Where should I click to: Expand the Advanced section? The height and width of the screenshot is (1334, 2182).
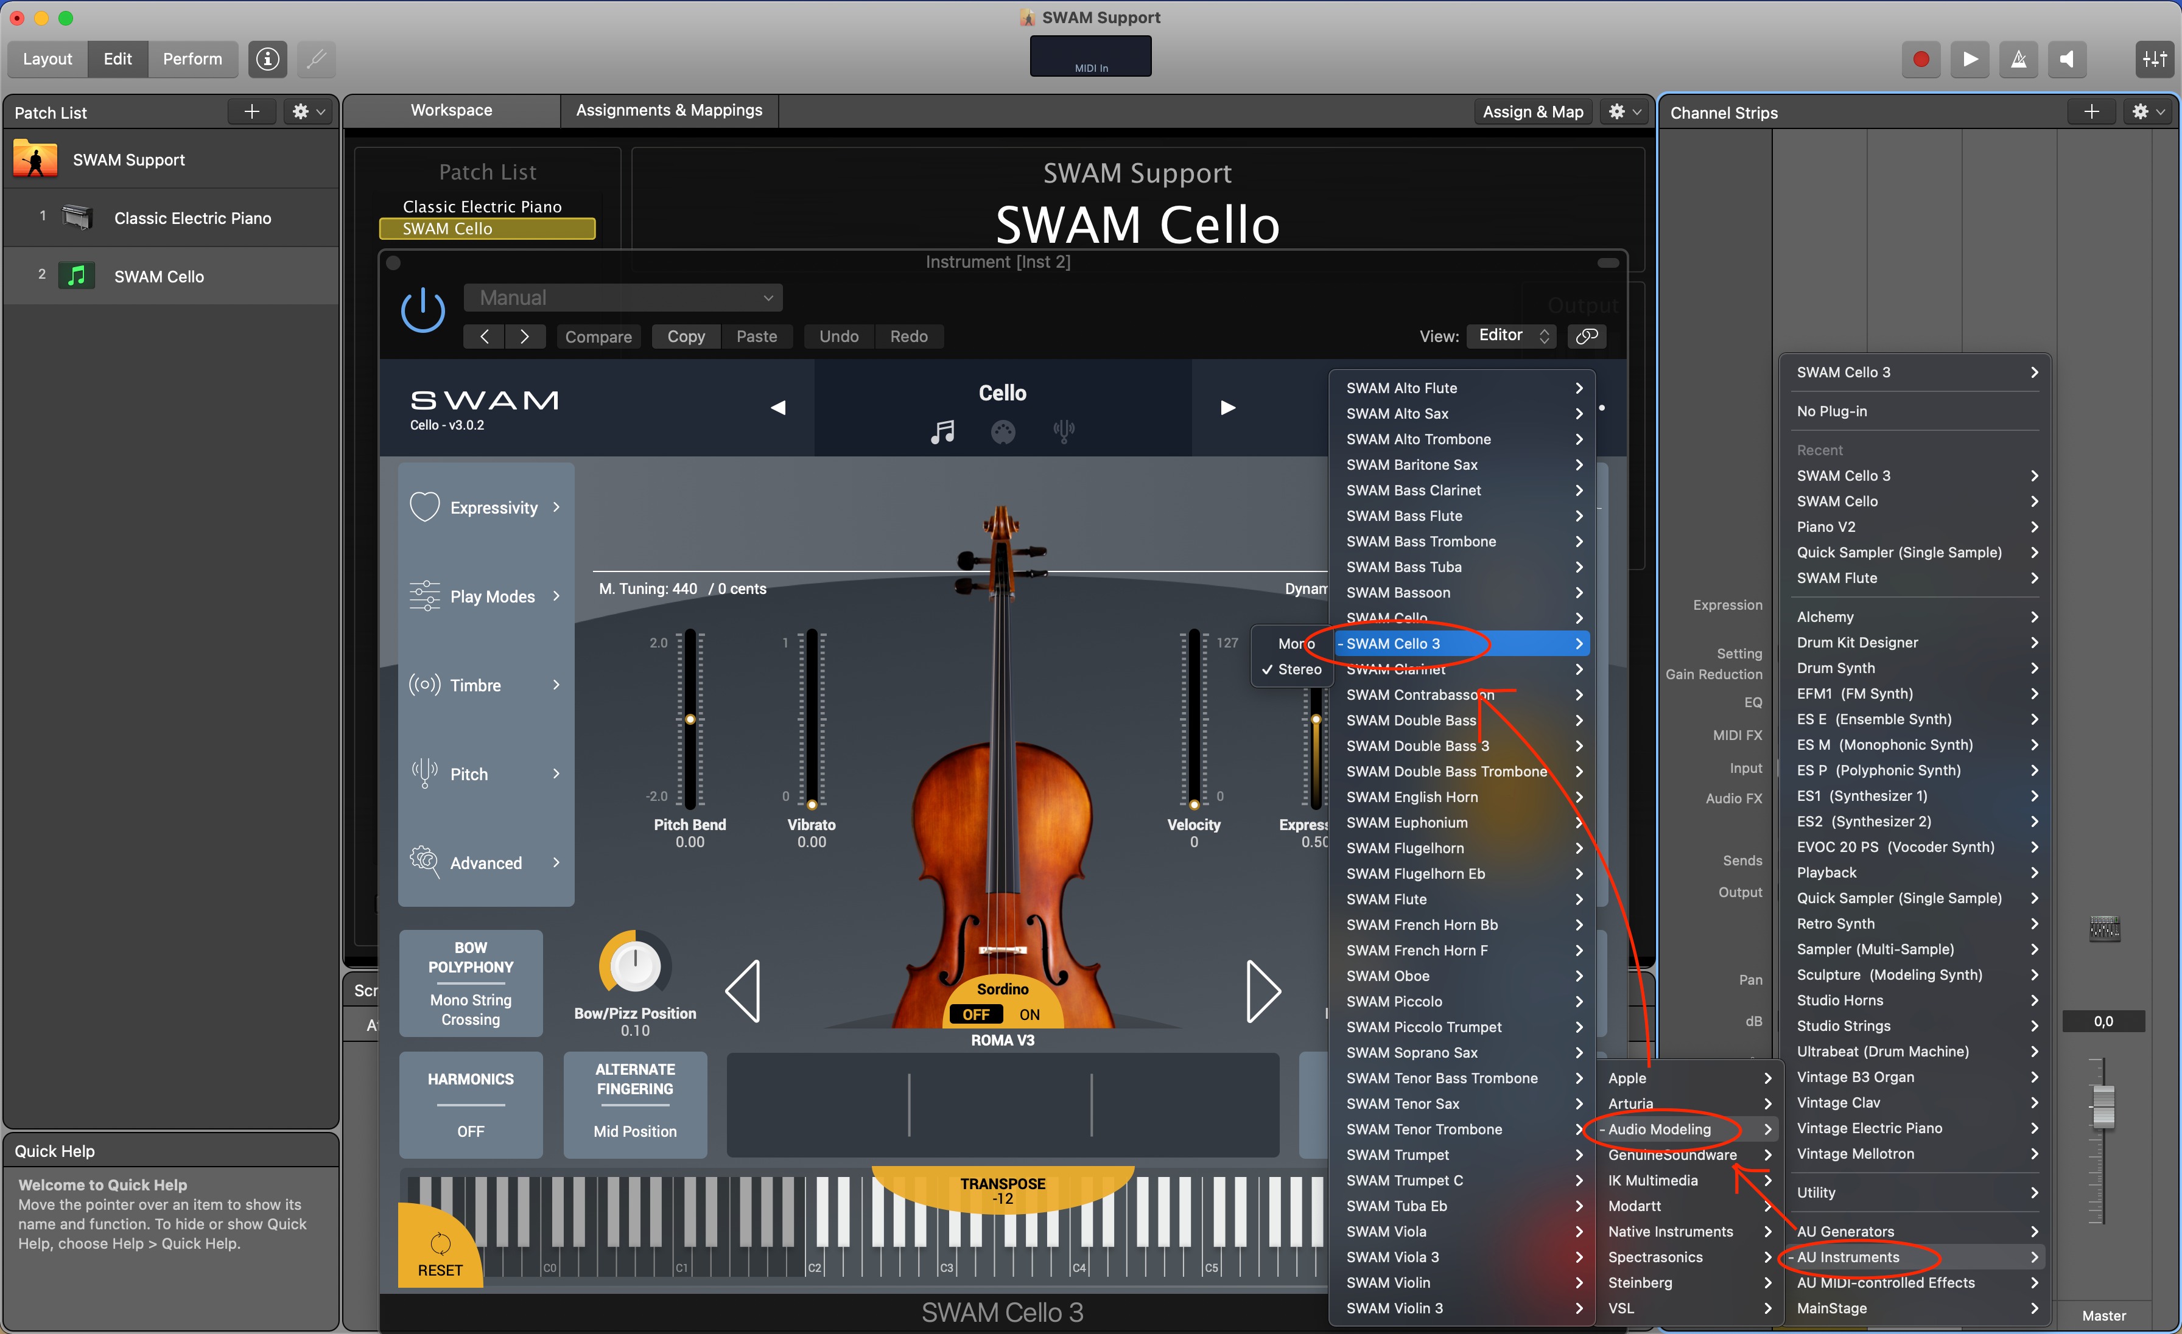(485, 862)
